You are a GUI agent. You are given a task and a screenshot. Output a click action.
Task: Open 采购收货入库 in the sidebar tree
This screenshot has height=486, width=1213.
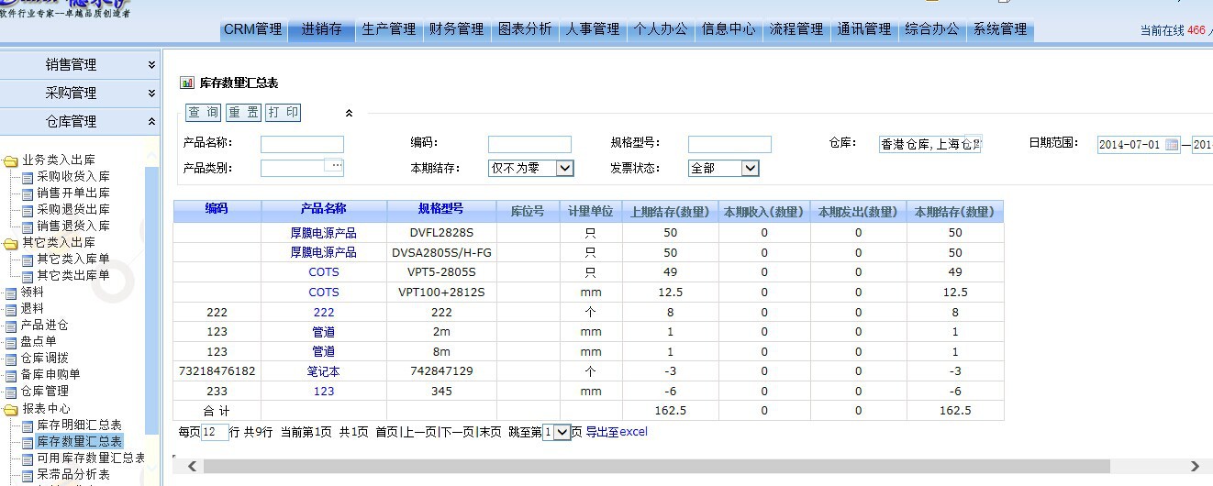pos(72,176)
